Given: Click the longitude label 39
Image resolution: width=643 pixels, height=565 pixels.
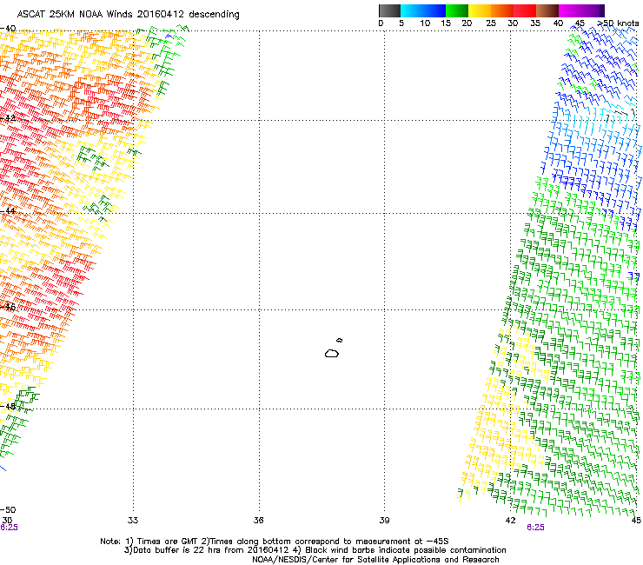Looking at the screenshot, I should click(x=384, y=521).
